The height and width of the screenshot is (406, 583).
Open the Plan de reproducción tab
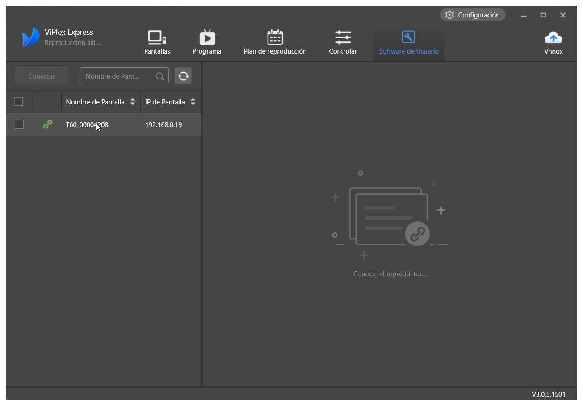[x=275, y=43]
